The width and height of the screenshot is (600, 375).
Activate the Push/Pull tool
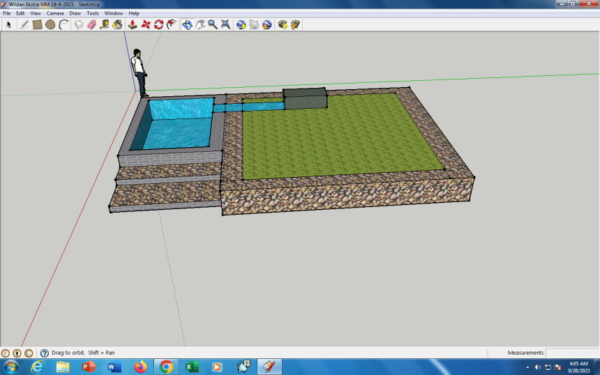coord(133,24)
